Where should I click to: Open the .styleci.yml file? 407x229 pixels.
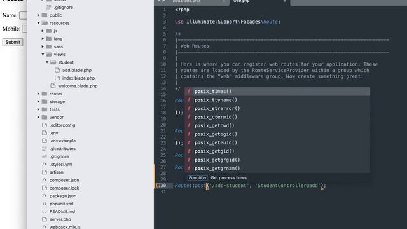click(61, 164)
